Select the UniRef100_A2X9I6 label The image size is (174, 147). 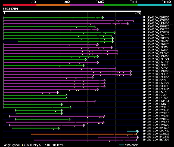pos(156,80)
